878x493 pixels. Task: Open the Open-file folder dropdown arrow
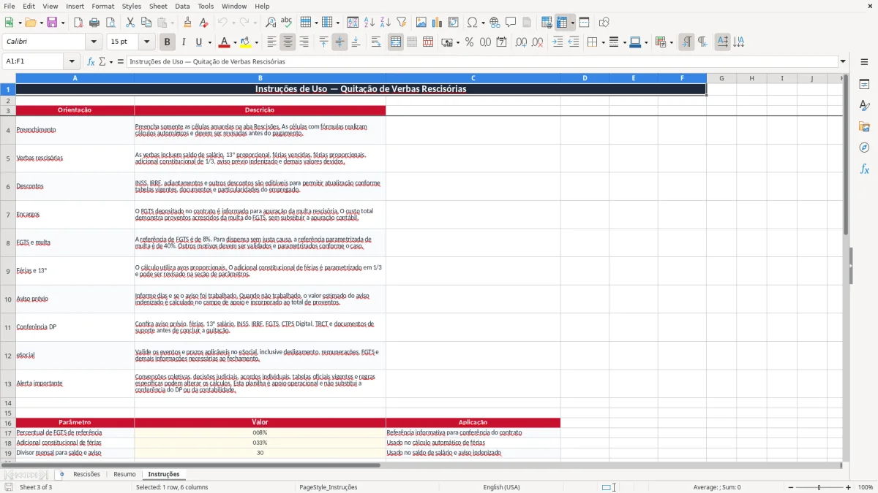40,23
